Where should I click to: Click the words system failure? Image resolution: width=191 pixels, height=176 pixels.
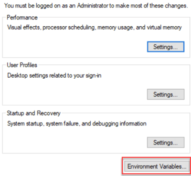pyautogui.click(x=63, y=124)
